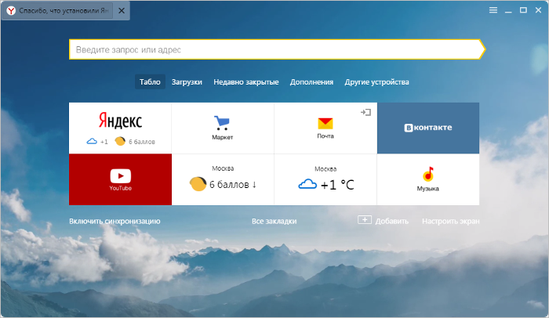Image resolution: width=549 pixels, height=318 pixels.
Task: Open the Музыка note tile
Action: (x=428, y=179)
